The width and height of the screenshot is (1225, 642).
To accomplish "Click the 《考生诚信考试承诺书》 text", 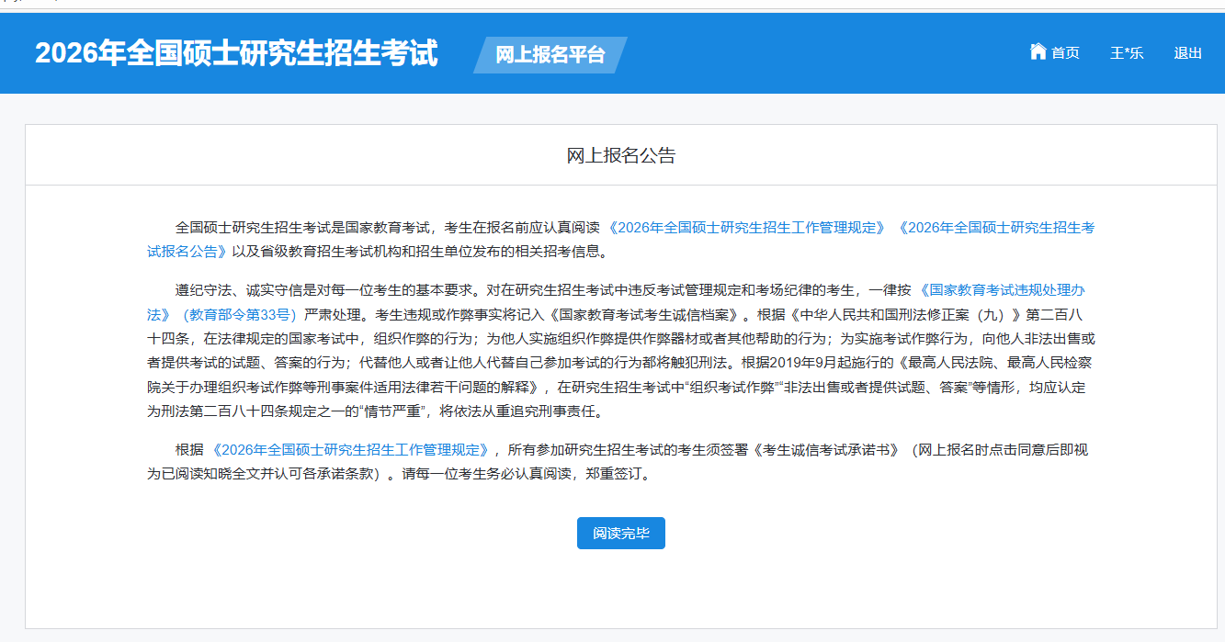I will [x=824, y=450].
